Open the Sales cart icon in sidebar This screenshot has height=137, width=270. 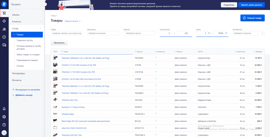coord(4,13)
